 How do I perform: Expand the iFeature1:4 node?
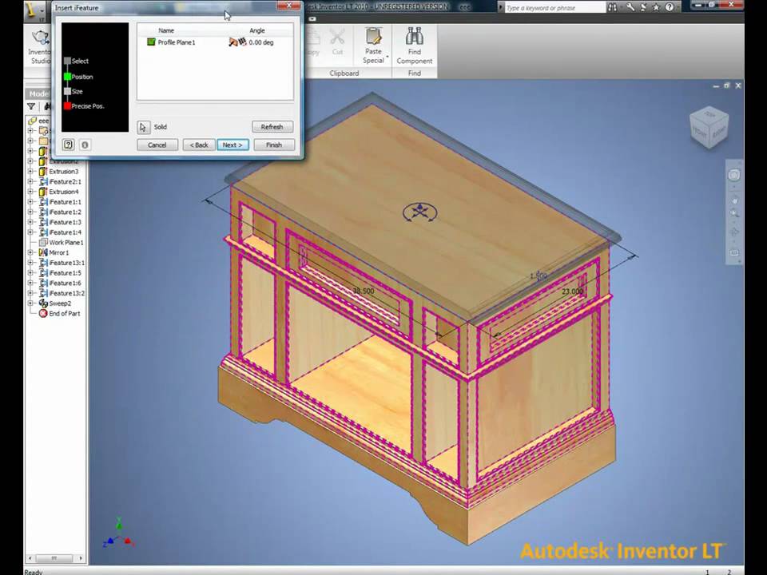tap(31, 232)
